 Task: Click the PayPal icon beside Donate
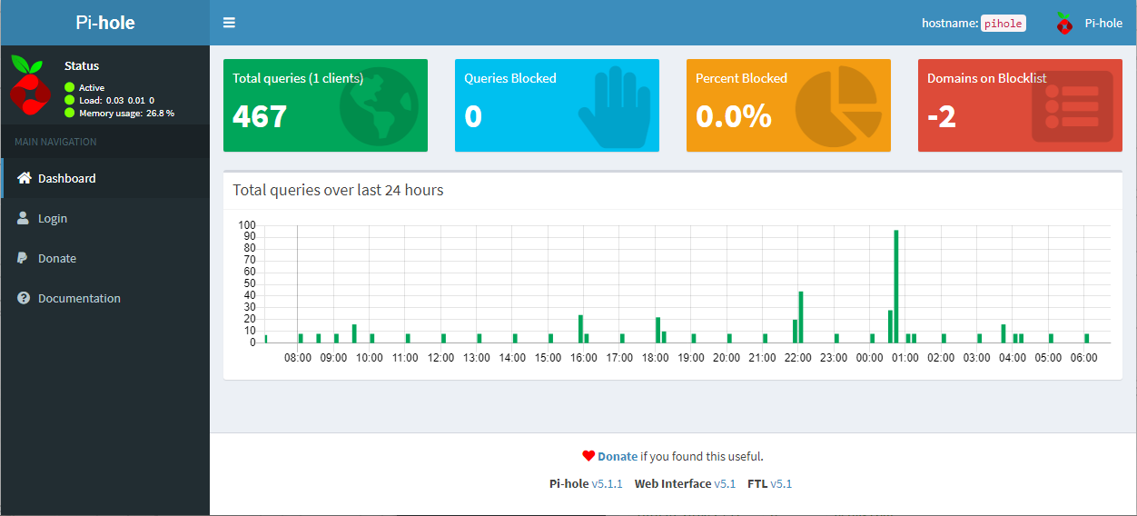[x=23, y=258]
